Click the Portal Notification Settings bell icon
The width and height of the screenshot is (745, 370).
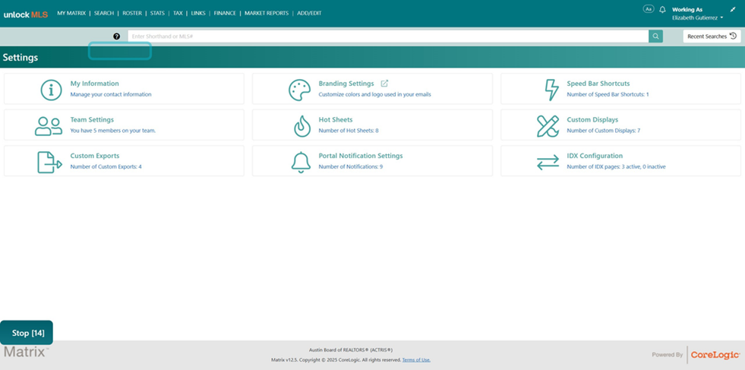[301, 163]
